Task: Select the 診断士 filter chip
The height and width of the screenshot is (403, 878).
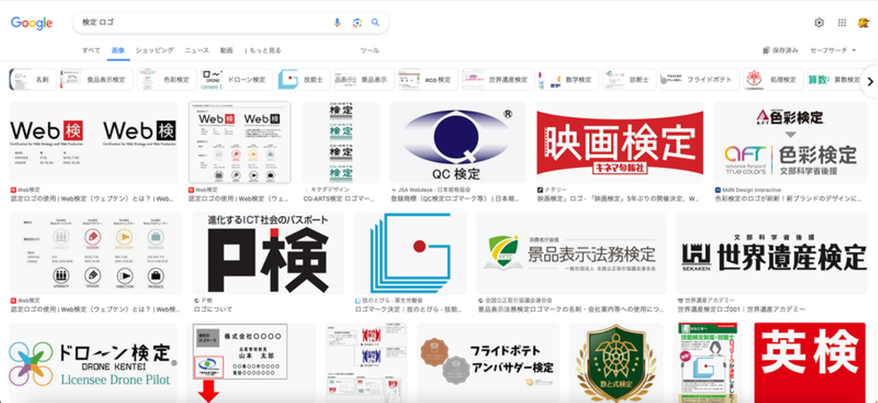Action: [x=629, y=79]
